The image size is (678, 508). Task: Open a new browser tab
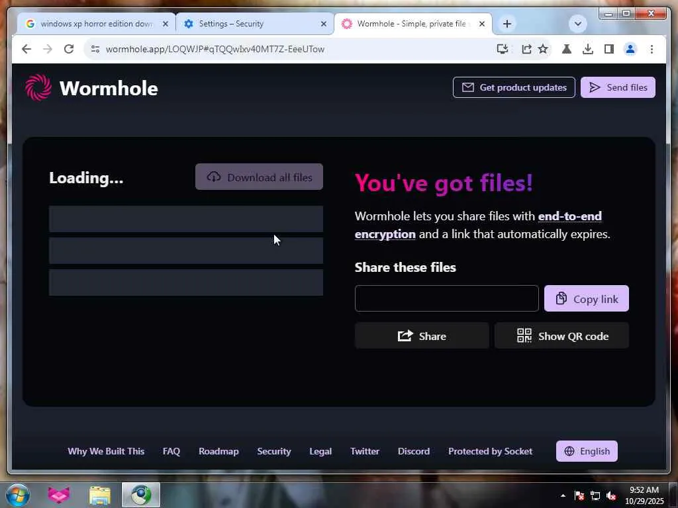507,24
